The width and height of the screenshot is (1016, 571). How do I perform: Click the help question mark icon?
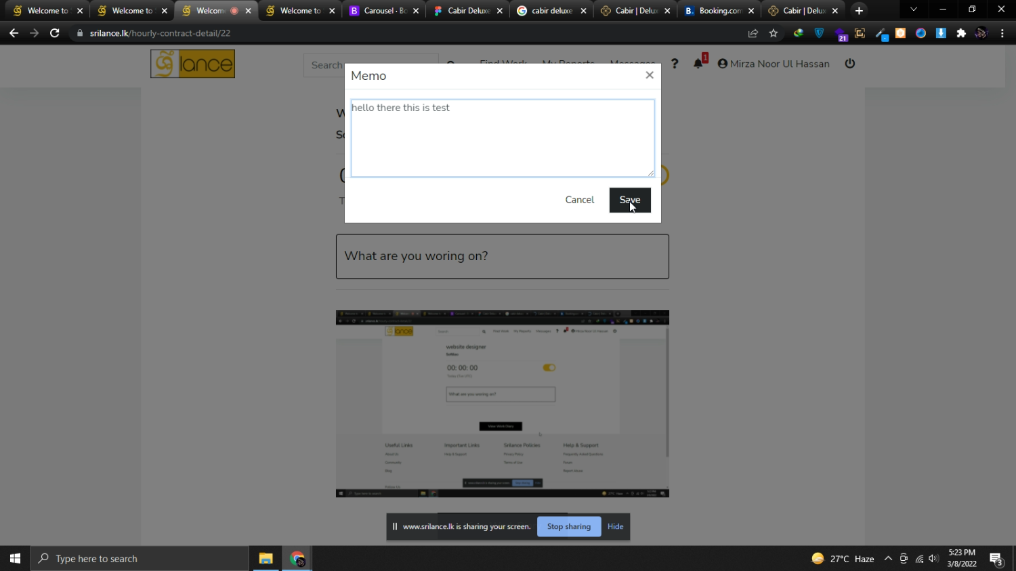pyautogui.click(x=674, y=64)
